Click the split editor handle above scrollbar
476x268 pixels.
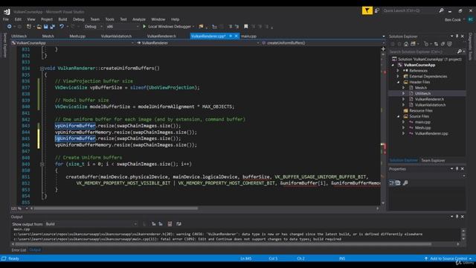[x=383, y=48]
